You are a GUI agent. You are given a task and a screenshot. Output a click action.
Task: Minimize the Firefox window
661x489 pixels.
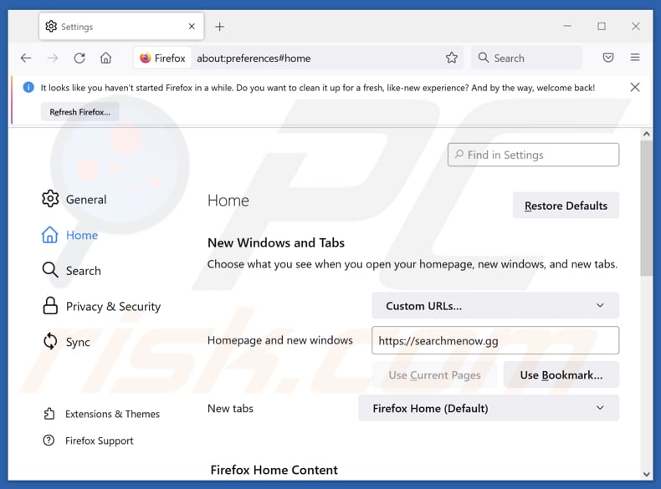567,26
